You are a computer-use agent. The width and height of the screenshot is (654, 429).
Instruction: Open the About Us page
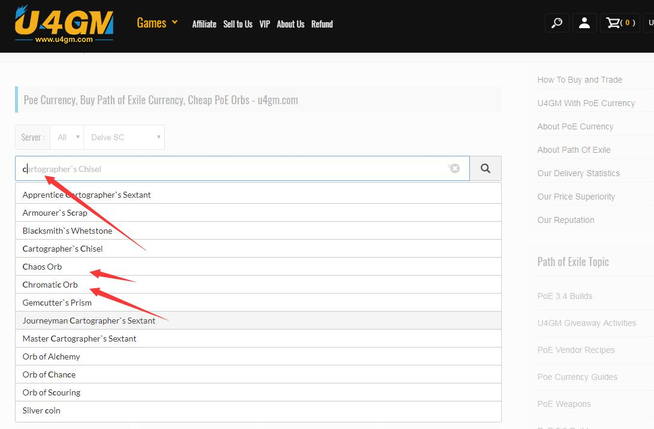point(290,24)
